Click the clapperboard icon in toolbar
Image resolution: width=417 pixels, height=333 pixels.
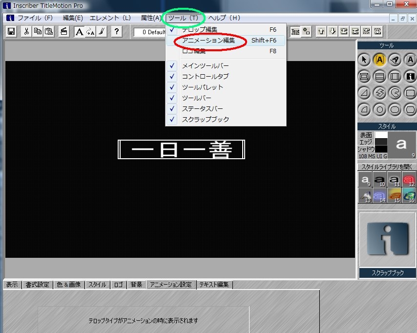pos(64,31)
